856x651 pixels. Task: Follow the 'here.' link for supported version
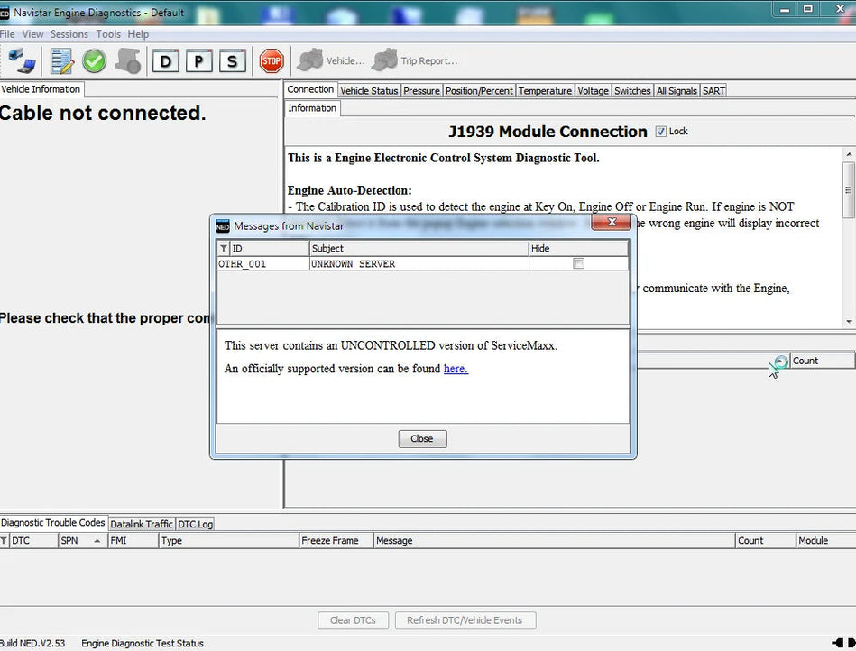point(456,369)
